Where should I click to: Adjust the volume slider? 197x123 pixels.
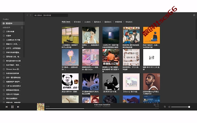(x=180, y=107)
